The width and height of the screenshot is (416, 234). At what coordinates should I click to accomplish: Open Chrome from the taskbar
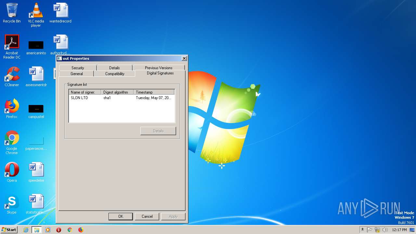click(70, 230)
